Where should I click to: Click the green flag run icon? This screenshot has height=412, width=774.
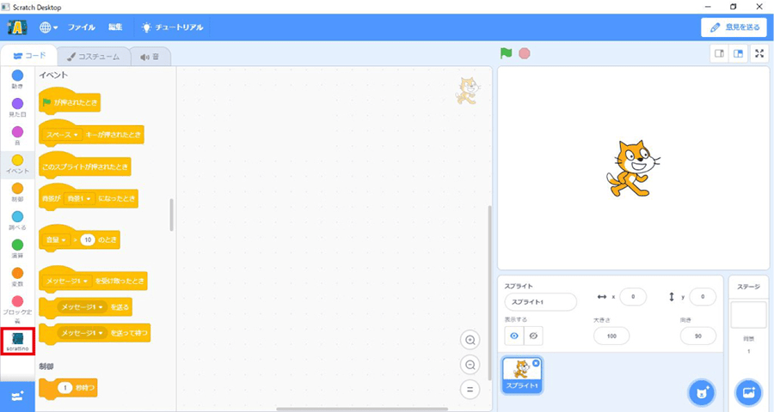506,53
